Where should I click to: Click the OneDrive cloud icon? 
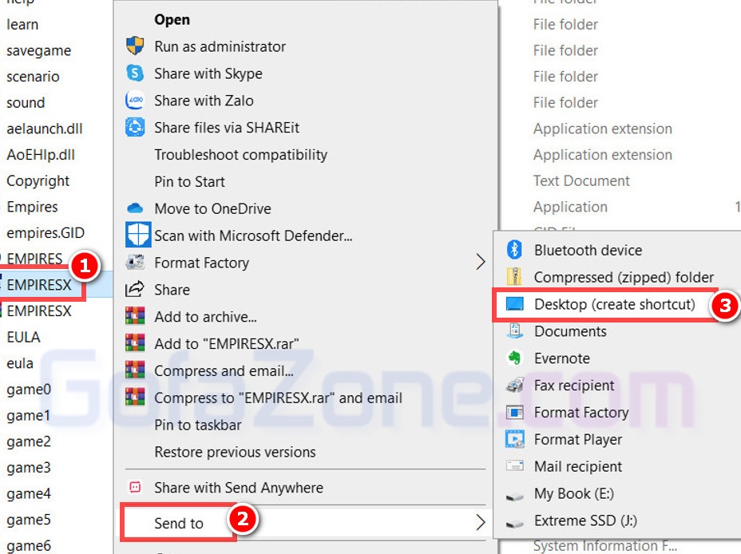point(135,209)
